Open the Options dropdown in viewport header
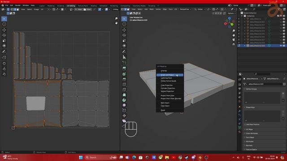This screenshot has height=161, width=287. coord(231,13)
